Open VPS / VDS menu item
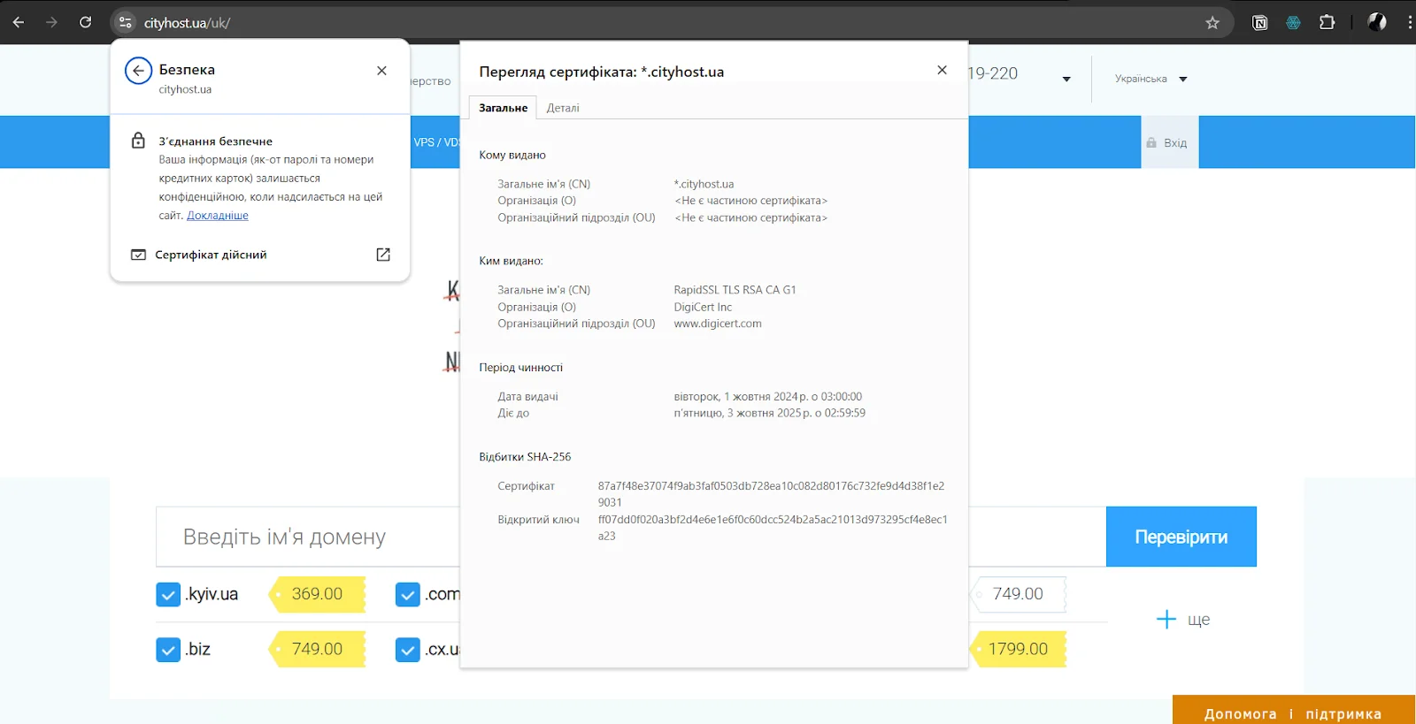Screen dimensions: 1416x724 [436, 142]
